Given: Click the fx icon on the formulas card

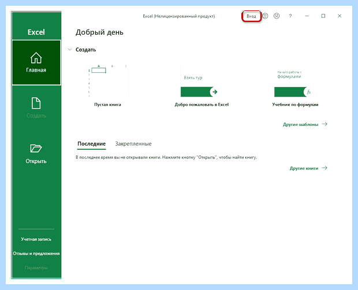Looking at the screenshot, I should 309,92.
